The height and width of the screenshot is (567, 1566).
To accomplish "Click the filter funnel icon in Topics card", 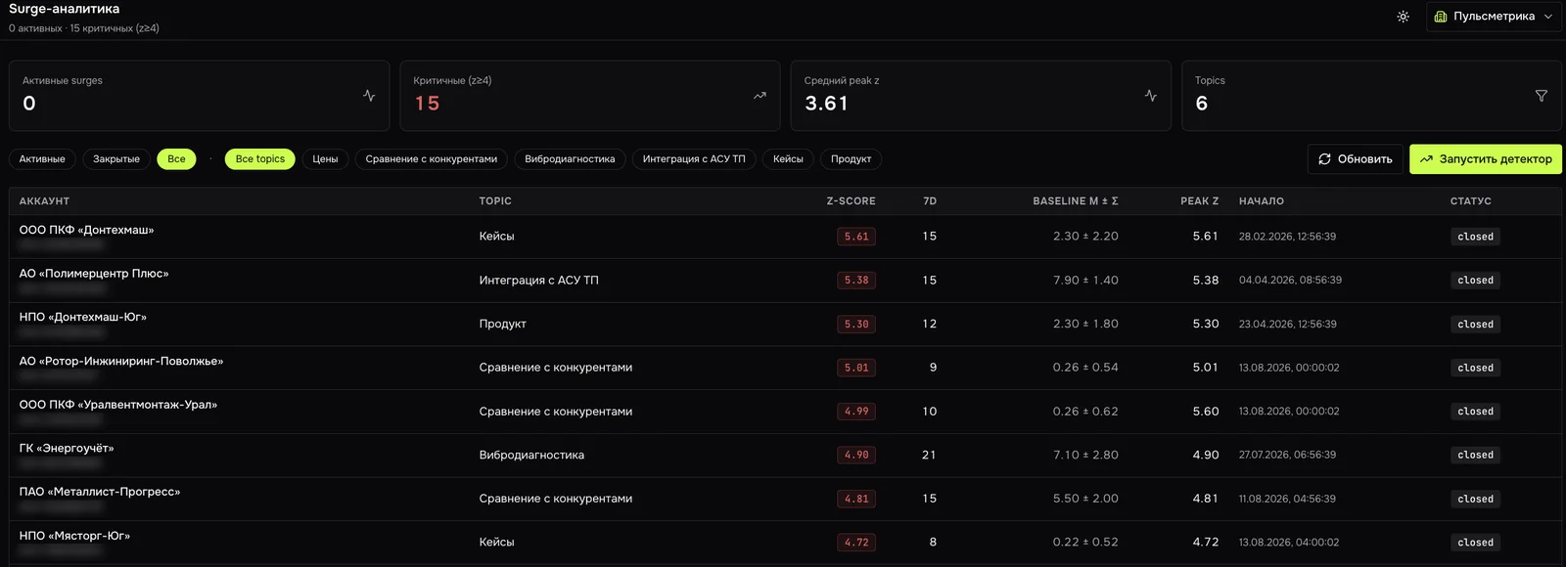I will (x=1542, y=96).
